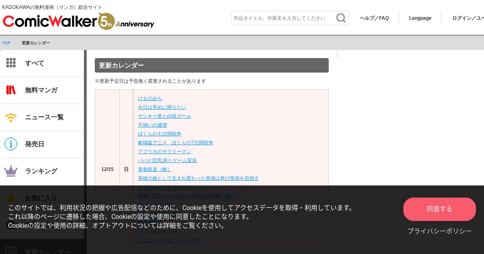484x254 pixels.
Task: Open ランキング sidebar item
Action: click(42, 171)
